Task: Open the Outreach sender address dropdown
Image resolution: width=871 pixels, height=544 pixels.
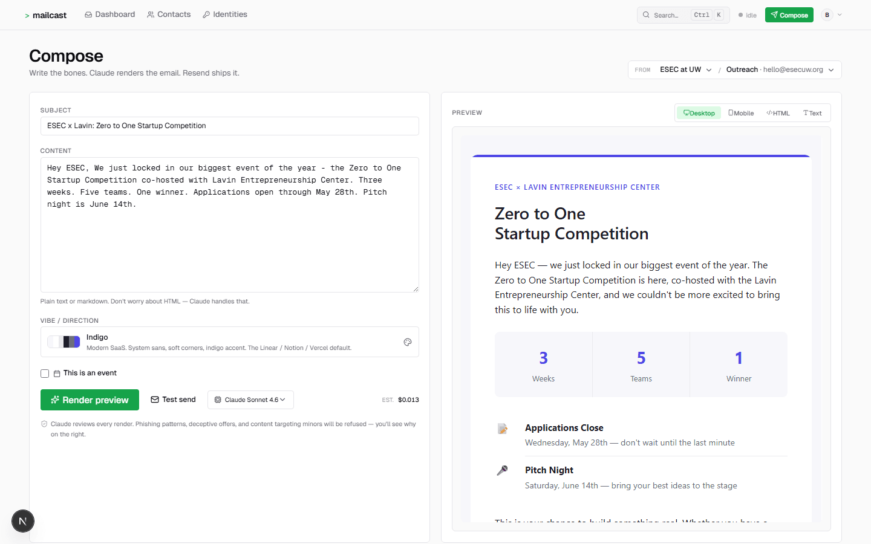Action: [780, 70]
